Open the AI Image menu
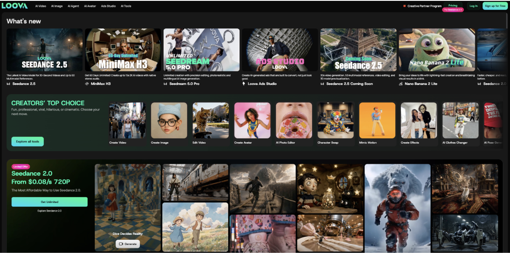 point(57,6)
